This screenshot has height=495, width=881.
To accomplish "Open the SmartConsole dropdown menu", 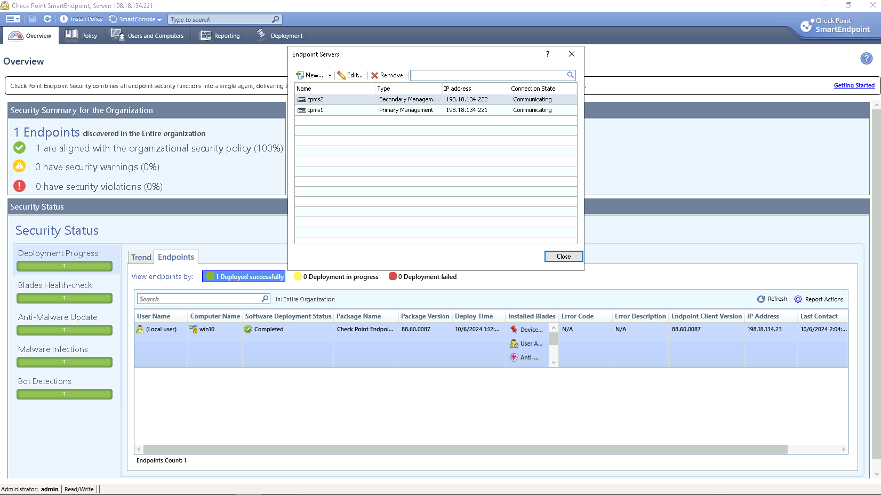I will pos(135,19).
